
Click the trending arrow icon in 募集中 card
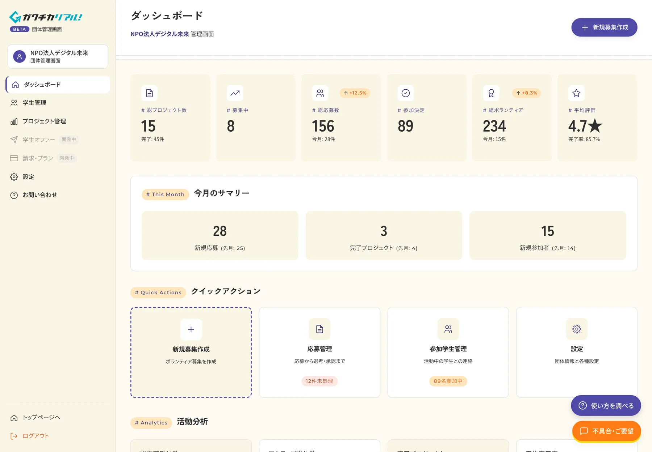(235, 93)
